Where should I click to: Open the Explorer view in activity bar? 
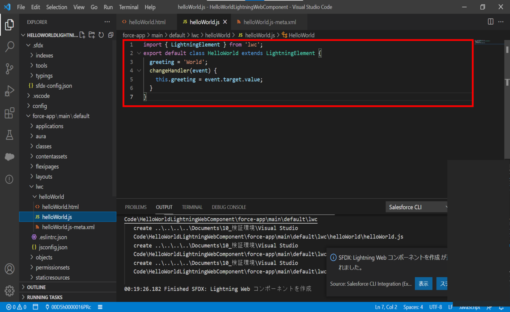coord(9,25)
